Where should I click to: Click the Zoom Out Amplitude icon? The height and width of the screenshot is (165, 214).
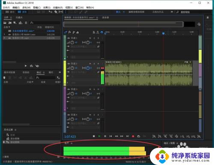[x=160, y=136]
